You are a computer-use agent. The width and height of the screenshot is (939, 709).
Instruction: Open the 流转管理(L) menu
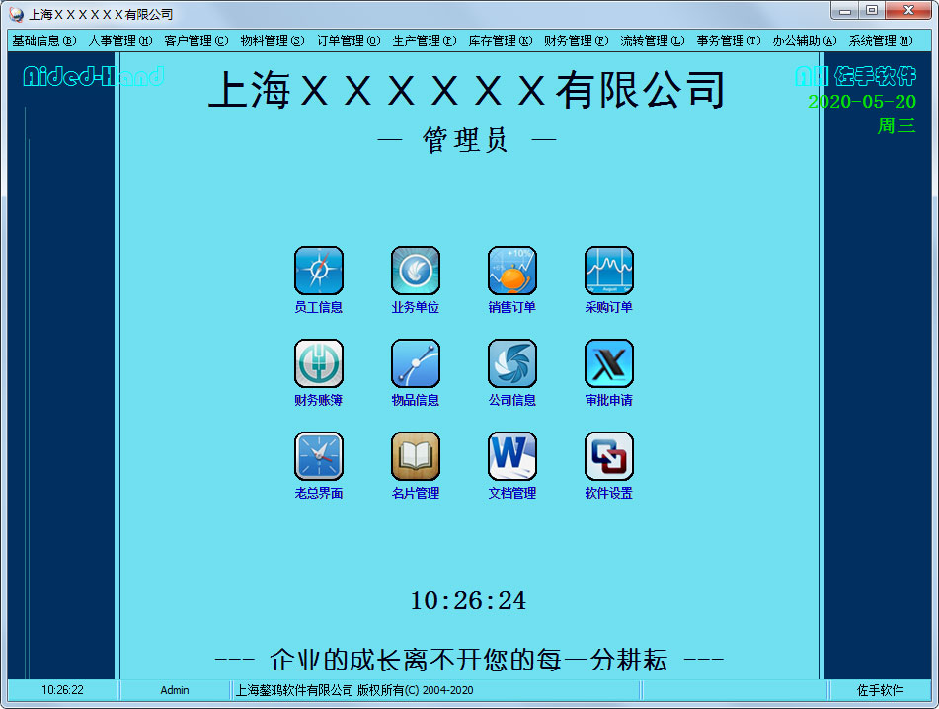(x=653, y=40)
